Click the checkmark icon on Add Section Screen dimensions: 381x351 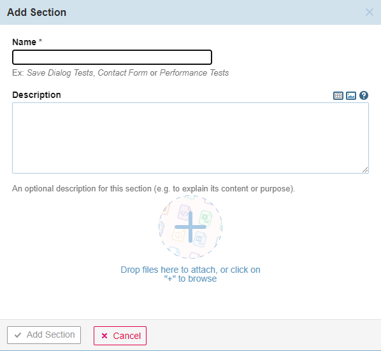(x=17, y=335)
